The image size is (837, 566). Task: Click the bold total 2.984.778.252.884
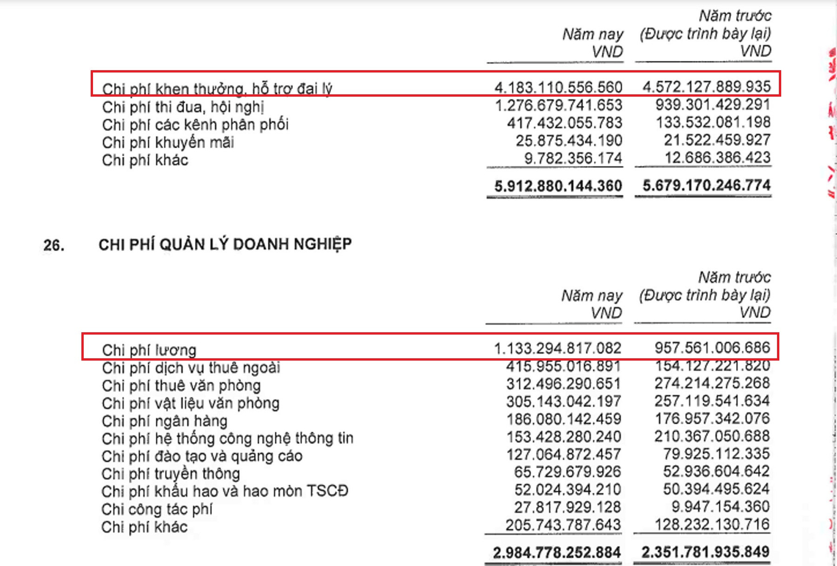coord(557,553)
